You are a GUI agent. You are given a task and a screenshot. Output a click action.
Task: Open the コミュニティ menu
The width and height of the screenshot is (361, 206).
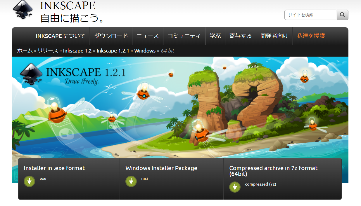pyautogui.click(x=184, y=36)
